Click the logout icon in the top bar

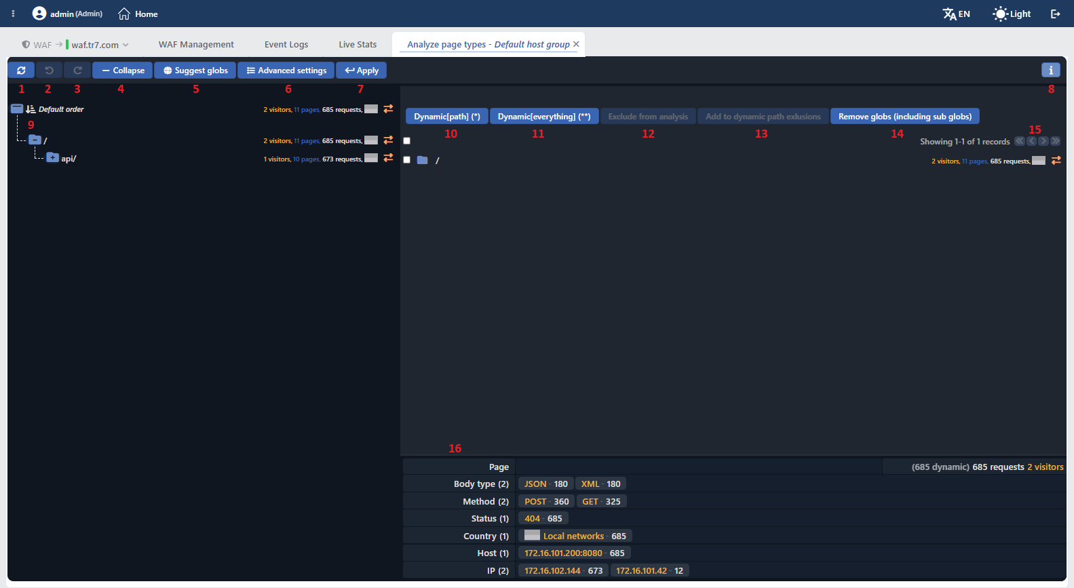1056,14
